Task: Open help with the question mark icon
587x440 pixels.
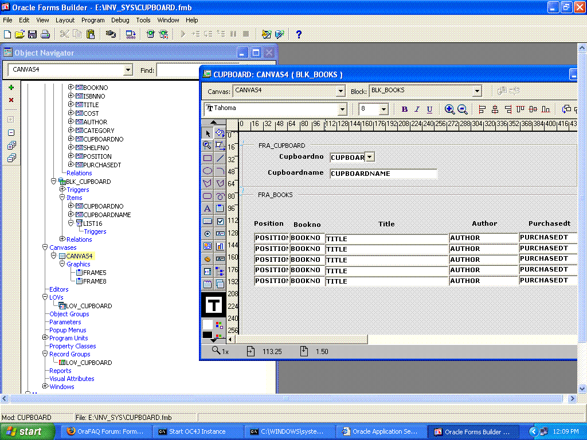Action: tap(299, 34)
